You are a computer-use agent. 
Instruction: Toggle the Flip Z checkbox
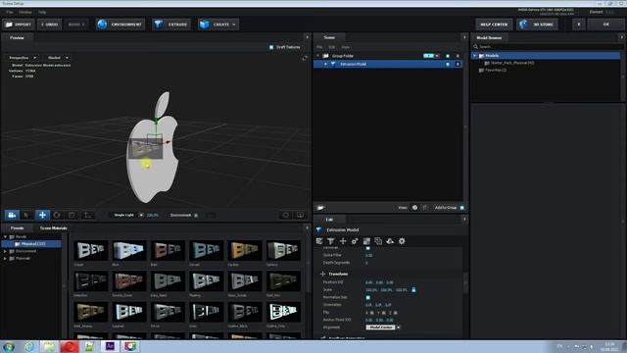click(x=396, y=313)
